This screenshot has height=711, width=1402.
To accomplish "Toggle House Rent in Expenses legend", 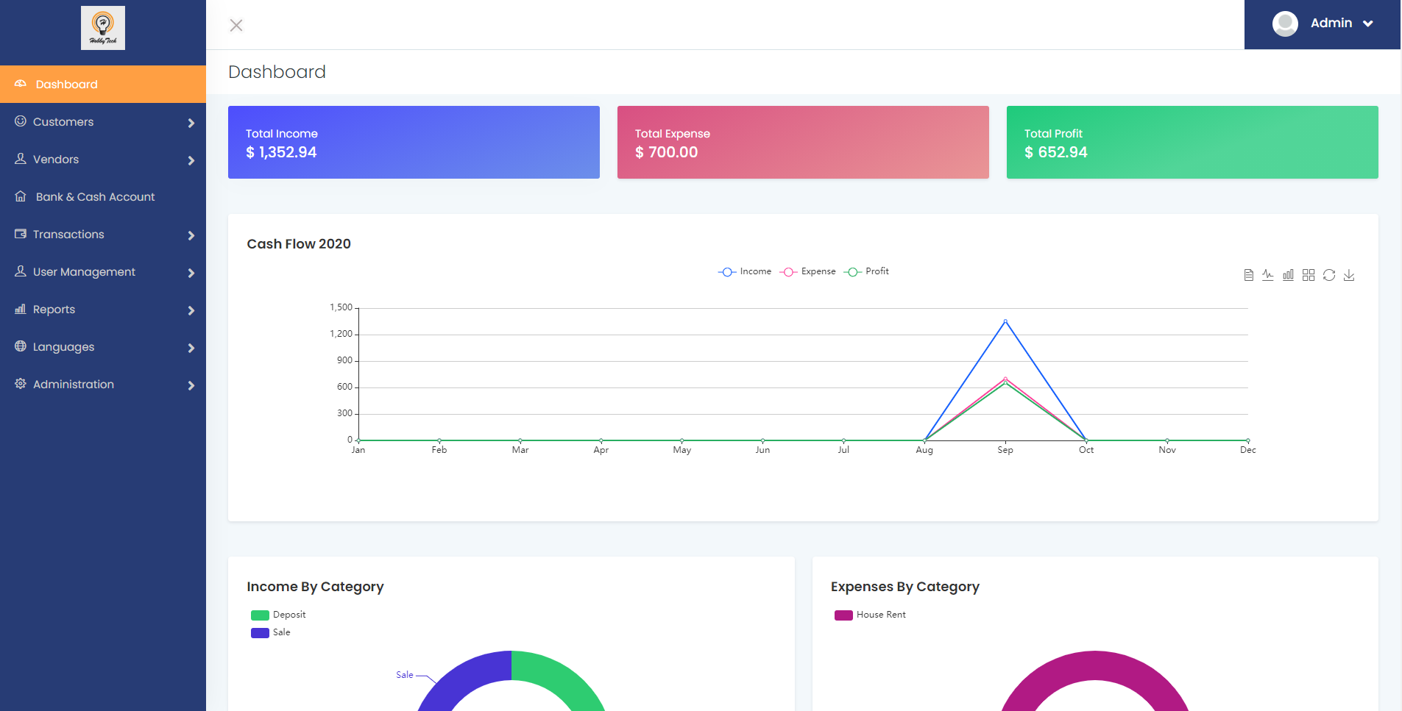I will 870,615.
